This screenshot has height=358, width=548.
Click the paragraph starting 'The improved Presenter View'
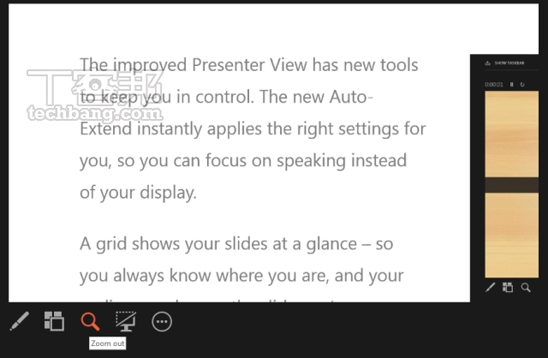tap(253, 128)
